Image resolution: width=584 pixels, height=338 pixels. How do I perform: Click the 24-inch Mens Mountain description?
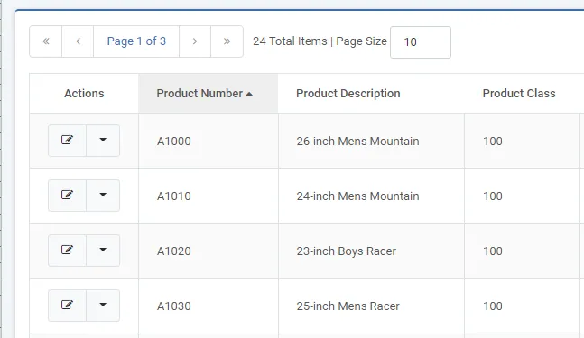tap(357, 196)
